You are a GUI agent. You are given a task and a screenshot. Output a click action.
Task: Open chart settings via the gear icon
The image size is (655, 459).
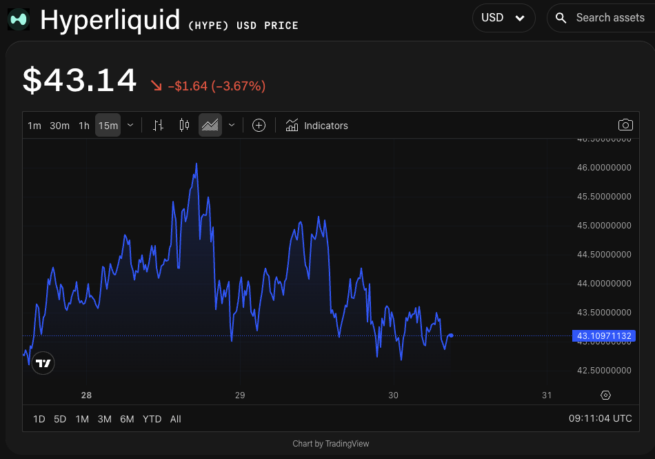[605, 395]
